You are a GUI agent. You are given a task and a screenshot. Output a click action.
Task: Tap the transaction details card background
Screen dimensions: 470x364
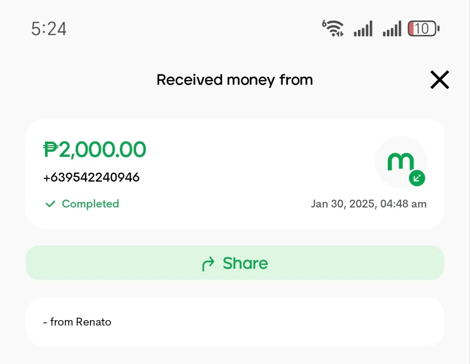click(x=235, y=173)
